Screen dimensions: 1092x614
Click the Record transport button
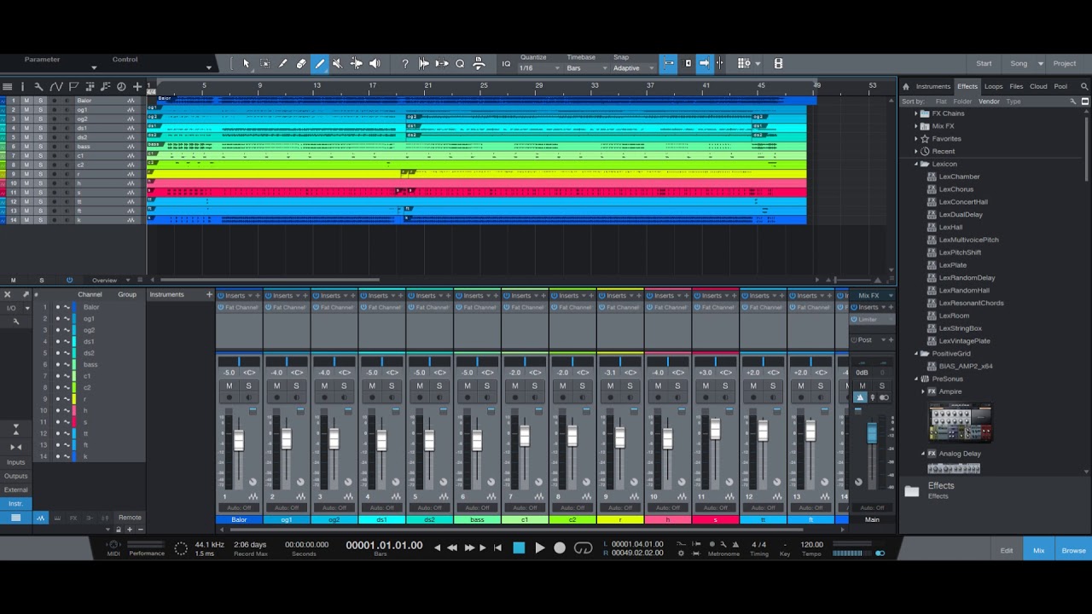click(x=560, y=547)
